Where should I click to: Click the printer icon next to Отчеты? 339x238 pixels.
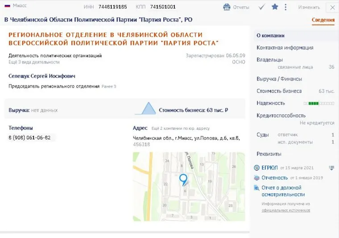(x=227, y=7)
